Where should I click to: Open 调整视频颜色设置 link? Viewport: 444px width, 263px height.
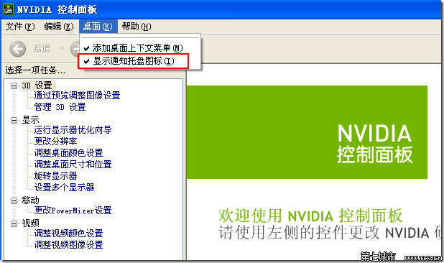68,234
